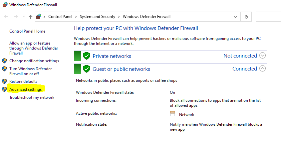
Task: Expand the address bar history dropdown
Action: coord(235,17)
